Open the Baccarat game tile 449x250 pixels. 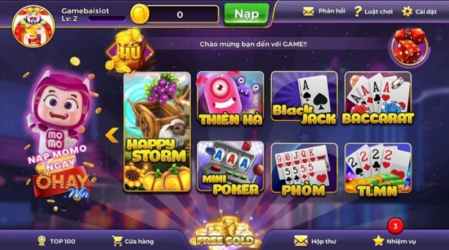click(x=378, y=98)
